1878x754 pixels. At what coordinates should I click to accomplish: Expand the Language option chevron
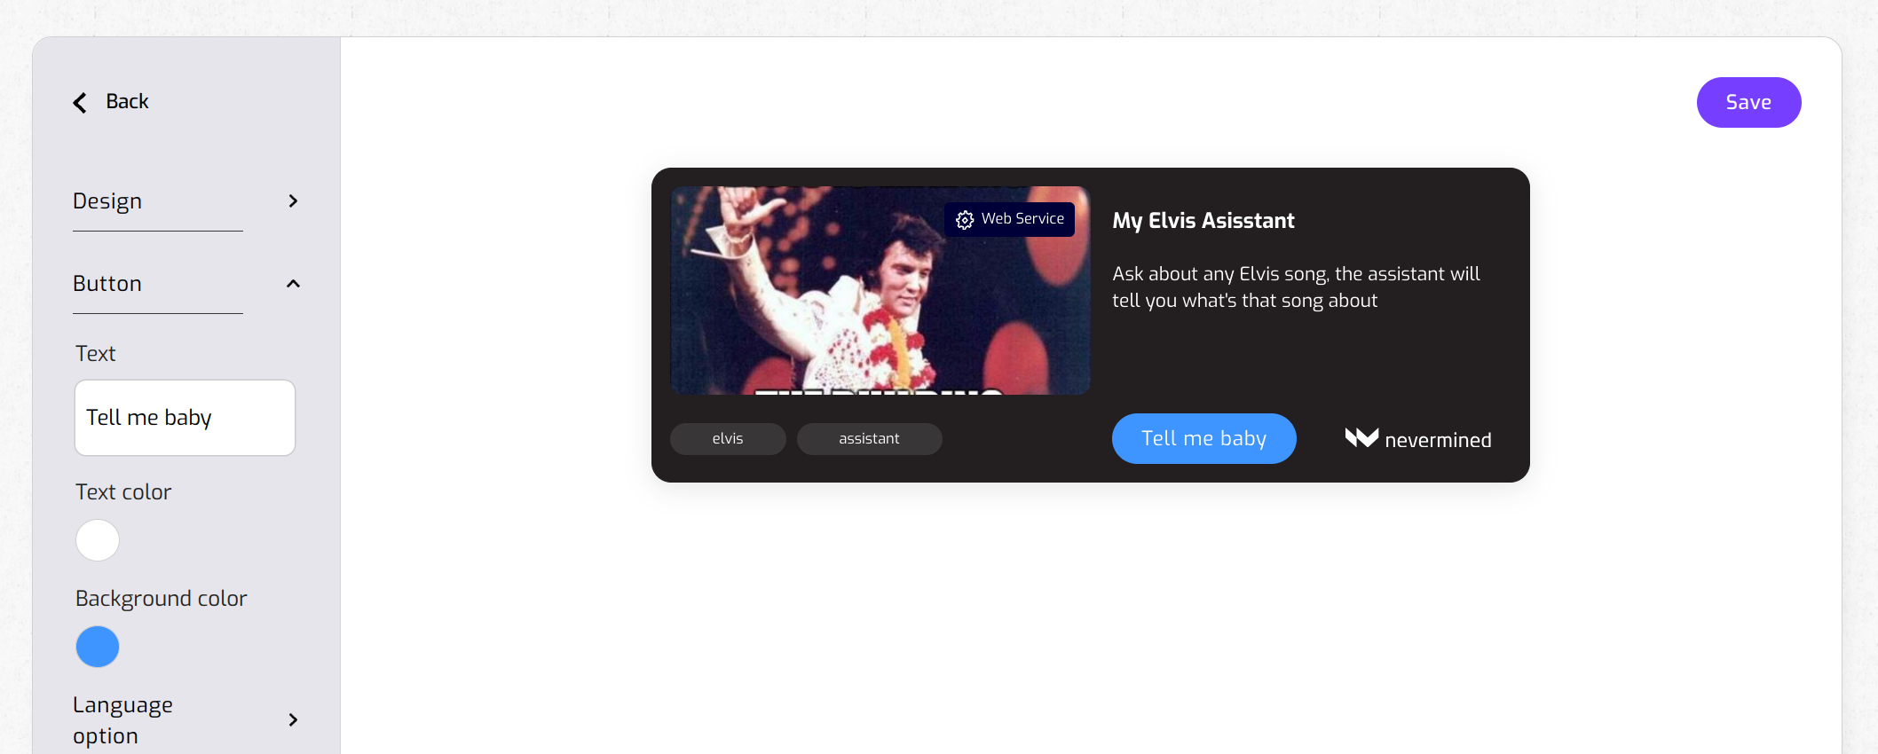[293, 719]
